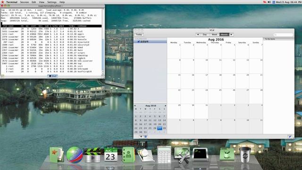Click the To Do Items panel header
This screenshot has height=170, width=302.
[278, 39]
